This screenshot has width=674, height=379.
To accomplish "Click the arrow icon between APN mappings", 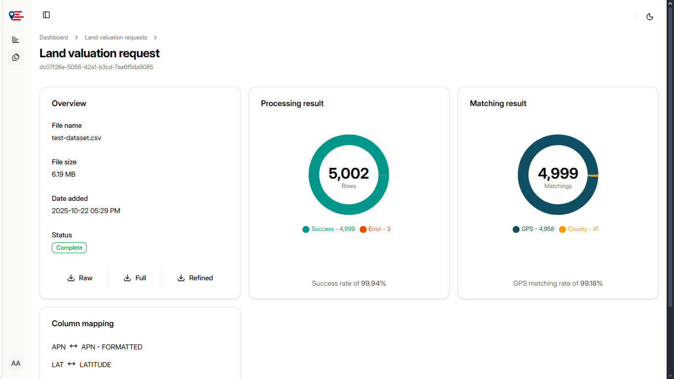I will click(74, 346).
